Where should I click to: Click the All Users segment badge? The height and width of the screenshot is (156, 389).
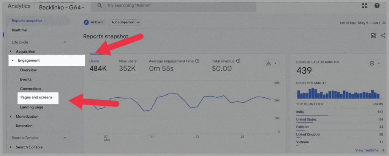pos(94,22)
